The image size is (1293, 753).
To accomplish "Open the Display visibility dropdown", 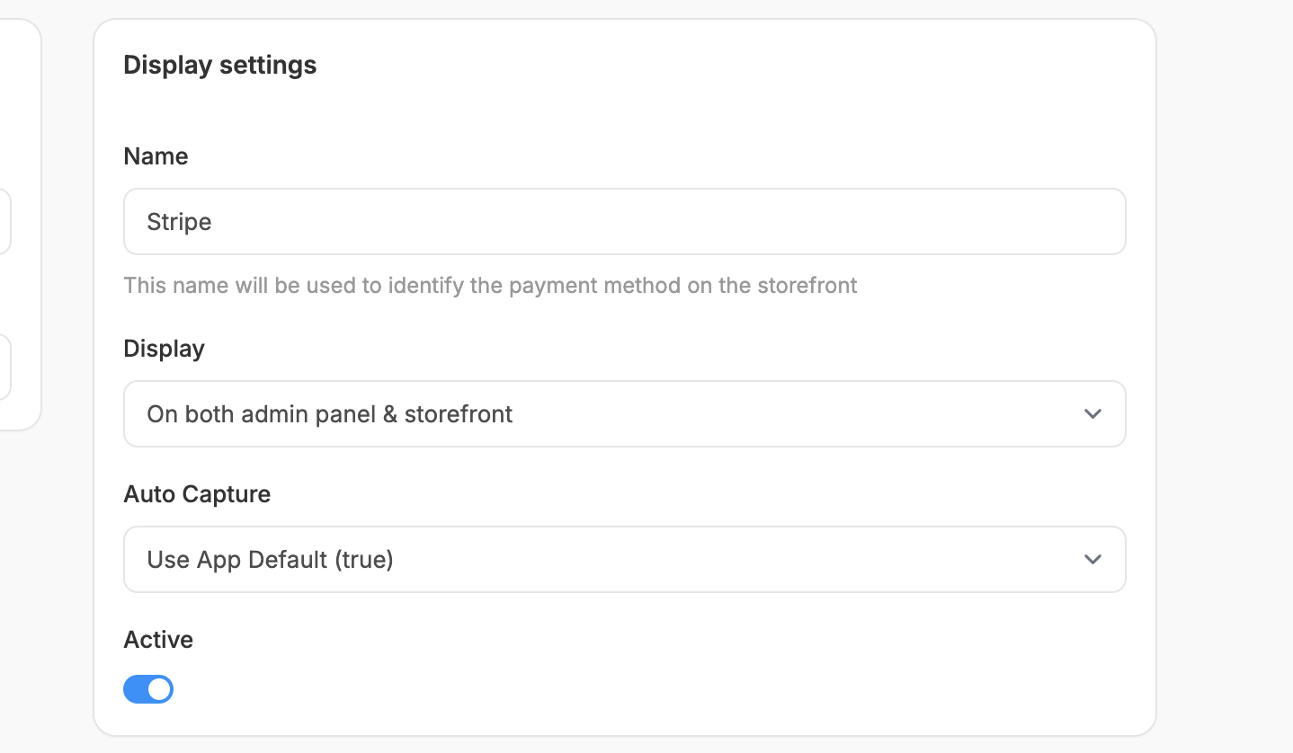I will 623,414.
